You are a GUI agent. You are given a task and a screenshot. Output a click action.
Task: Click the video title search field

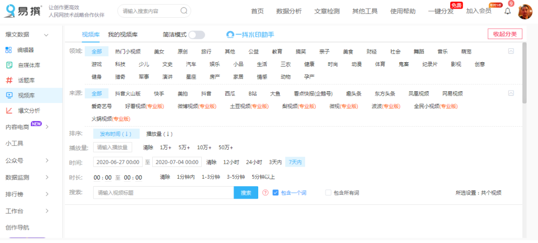pos(164,193)
